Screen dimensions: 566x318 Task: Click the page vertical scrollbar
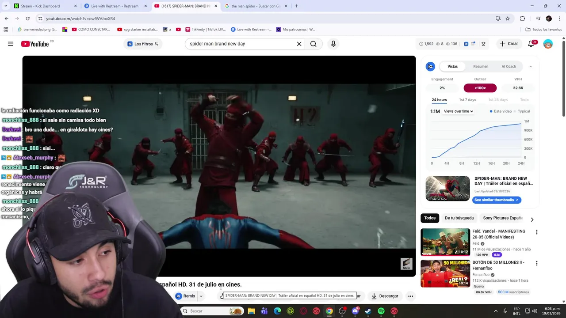[563, 79]
